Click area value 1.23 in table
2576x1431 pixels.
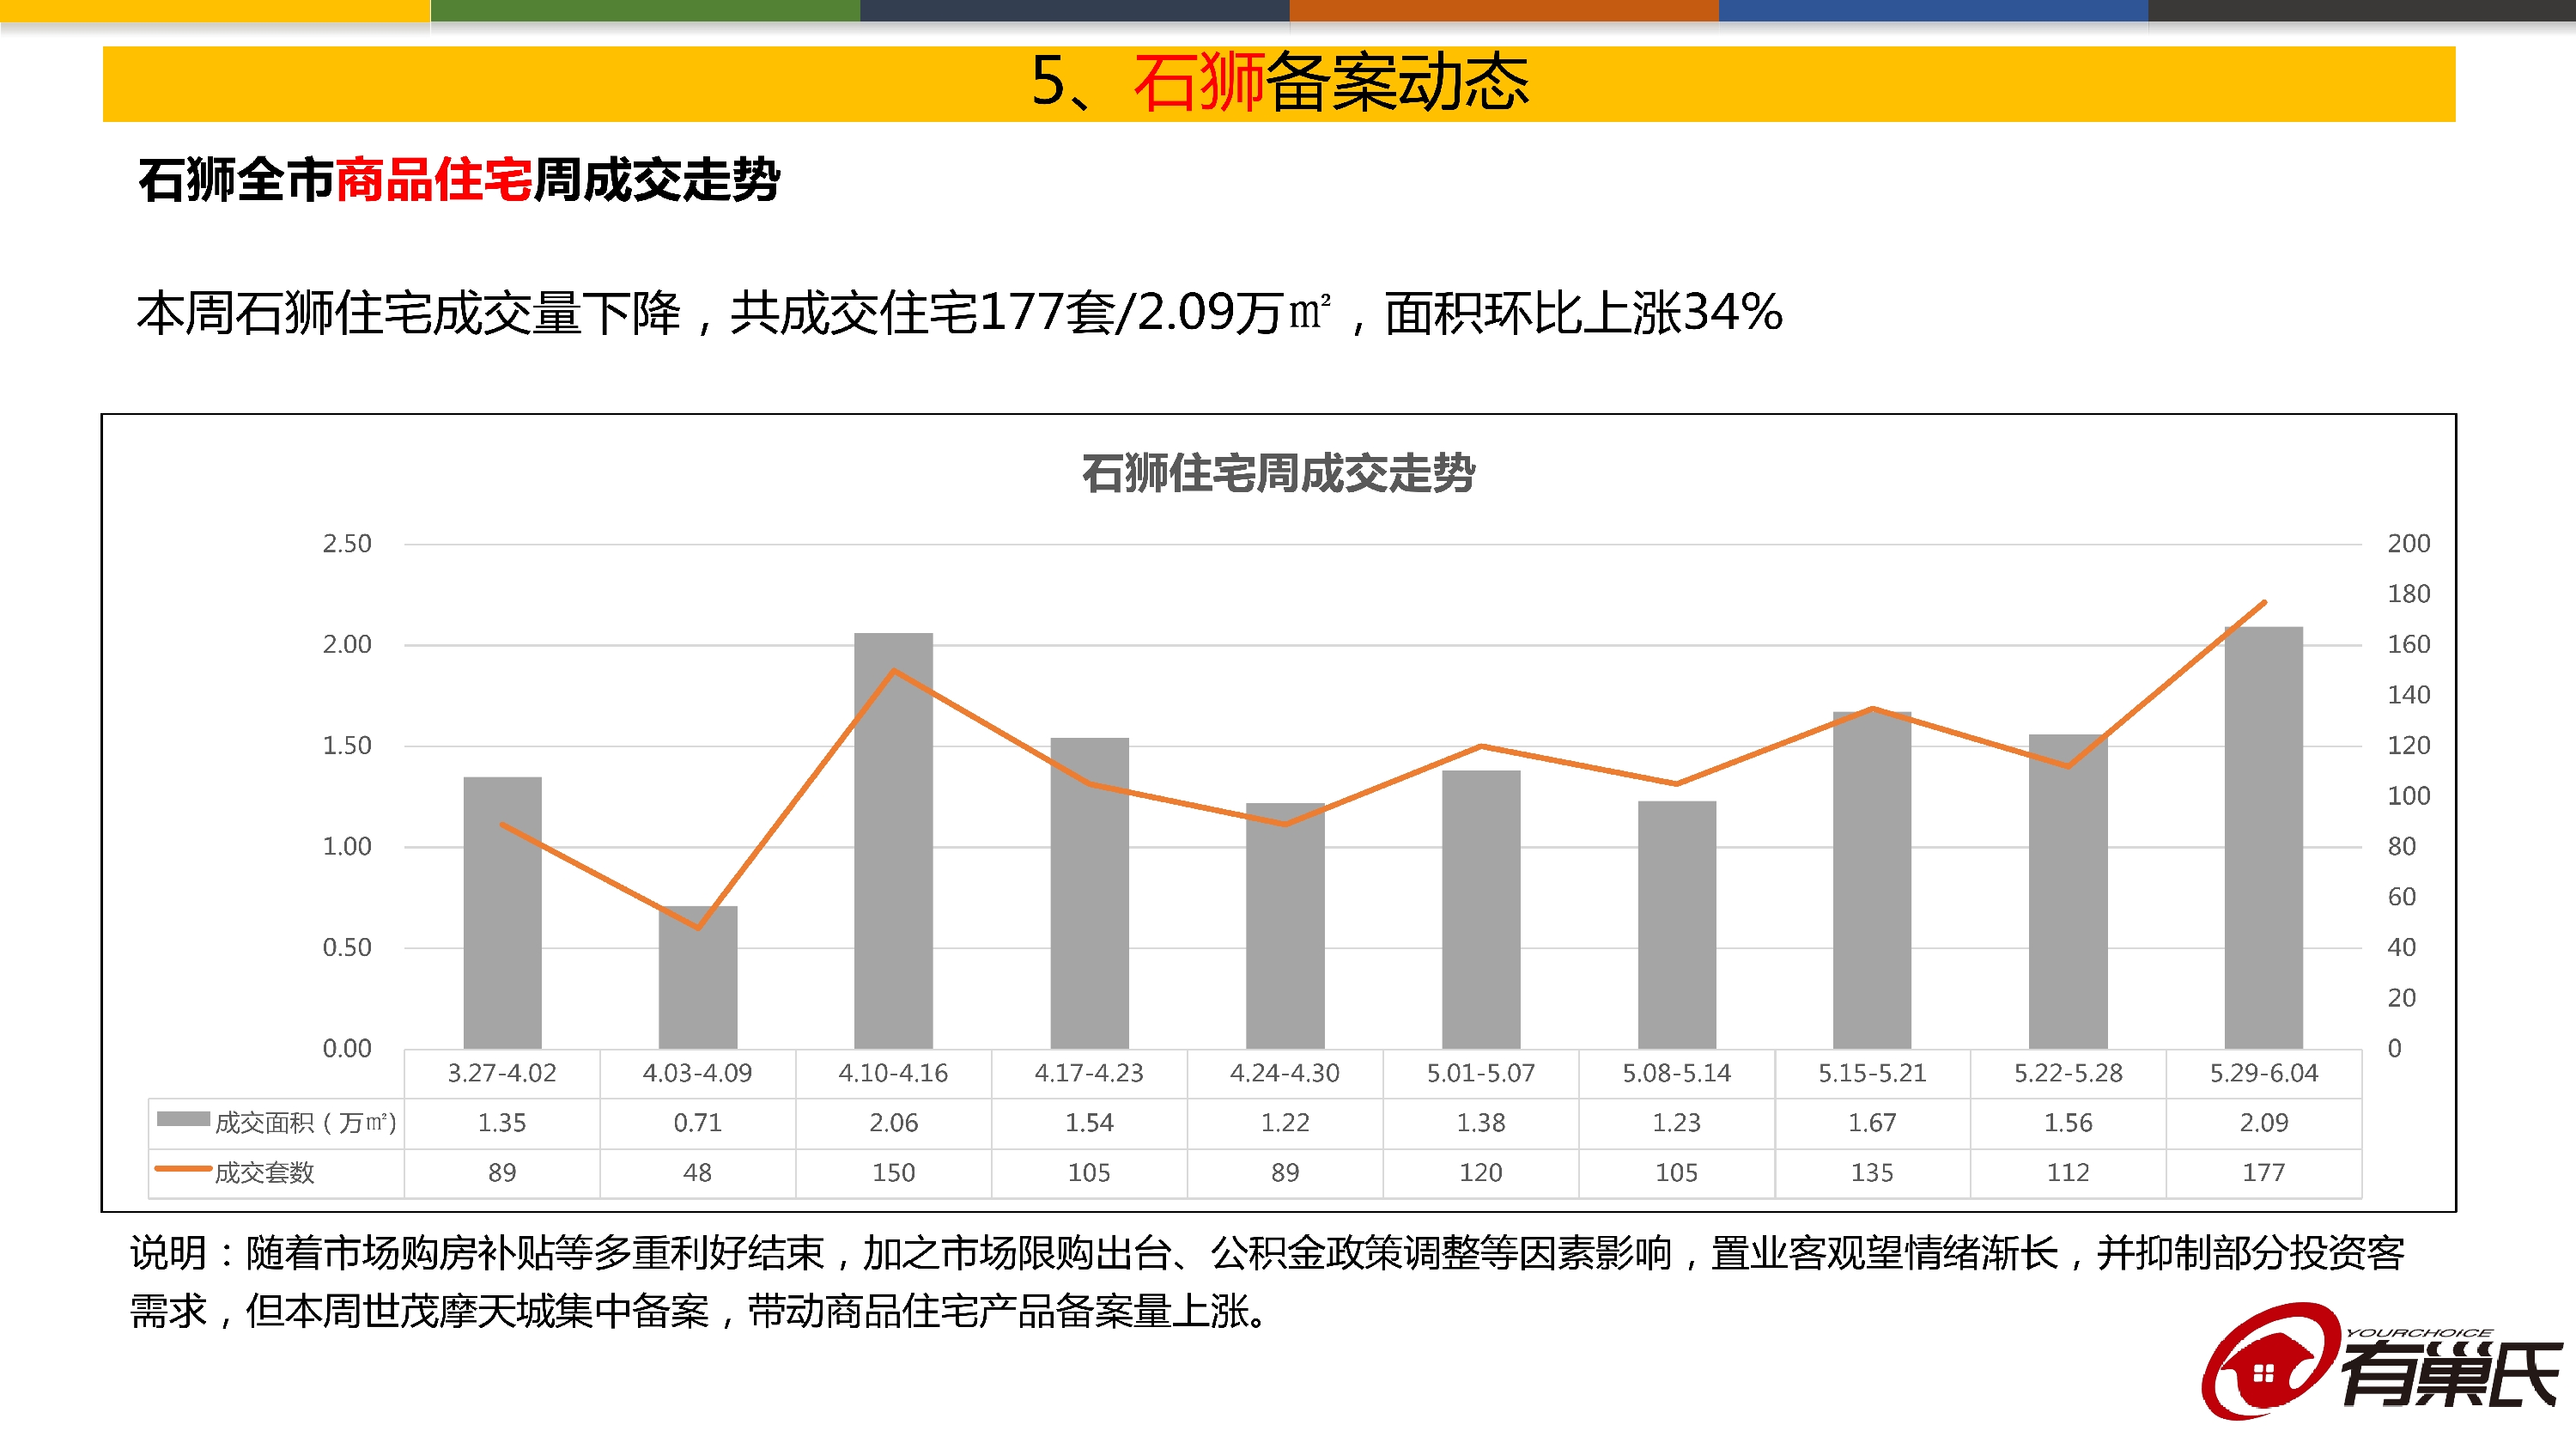click(x=1677, y=1123)
